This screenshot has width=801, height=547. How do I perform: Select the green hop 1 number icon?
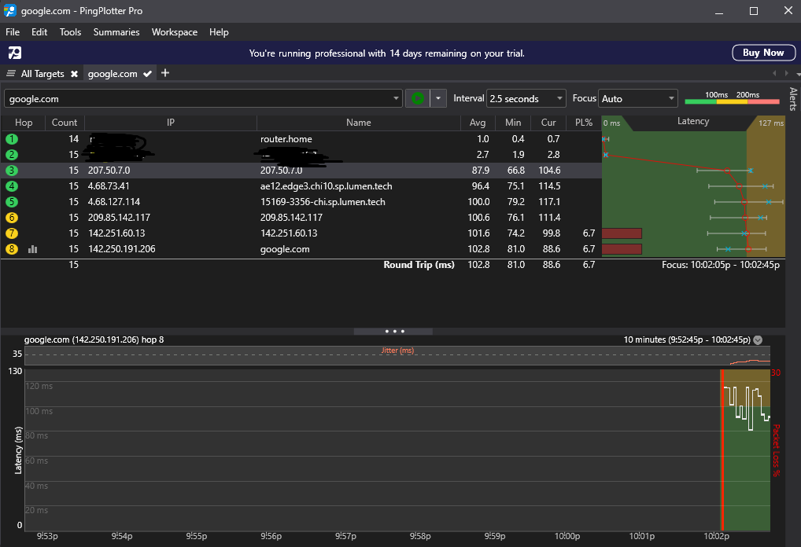click(x=12, y=139)
